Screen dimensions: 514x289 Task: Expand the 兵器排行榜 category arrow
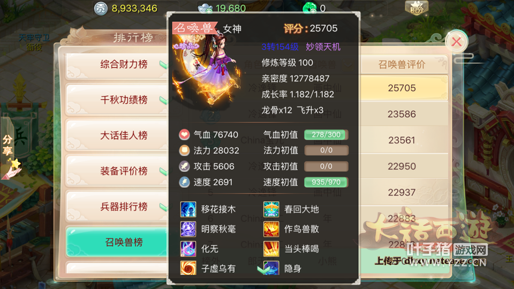tap(163, 207)
